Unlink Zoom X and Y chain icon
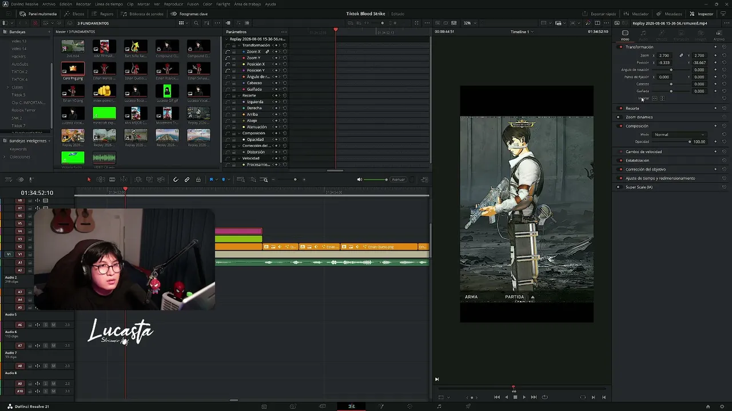 (681, 55)
